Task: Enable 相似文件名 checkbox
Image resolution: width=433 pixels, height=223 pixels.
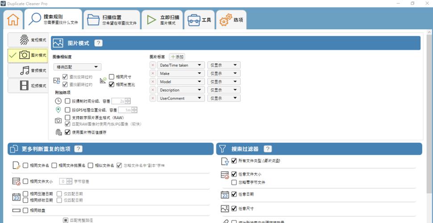Action: [x=91, y=165]
